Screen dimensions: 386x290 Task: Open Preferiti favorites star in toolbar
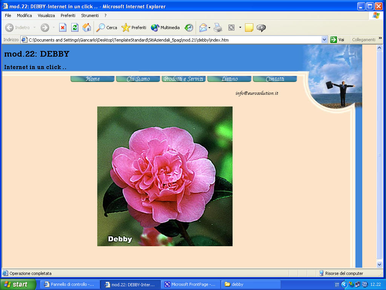(134, 28)
